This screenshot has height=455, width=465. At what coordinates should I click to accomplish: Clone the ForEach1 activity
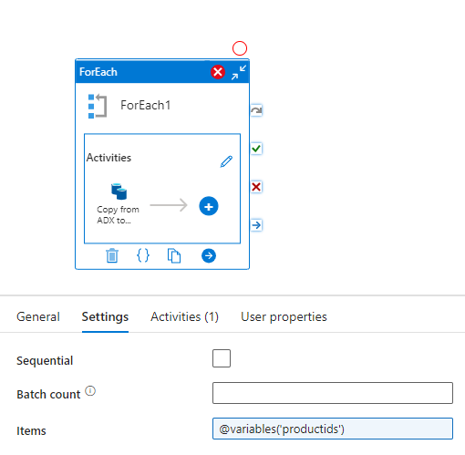point(174,255)
